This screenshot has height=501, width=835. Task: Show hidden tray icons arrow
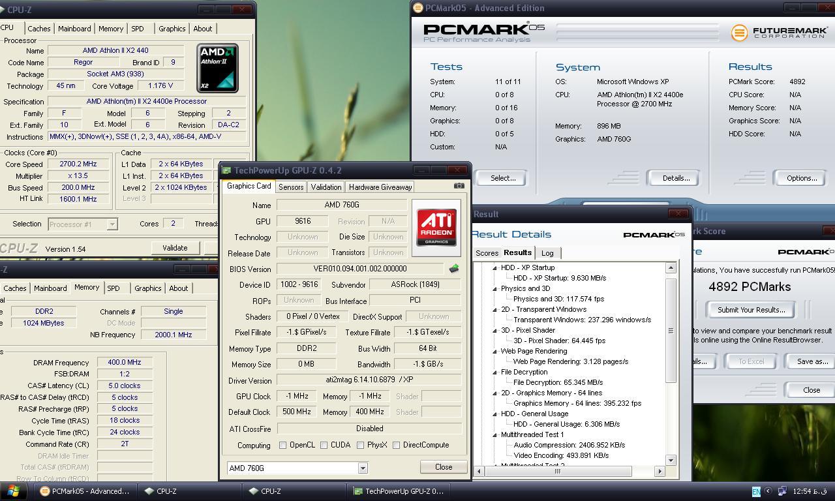pos(768,491)
